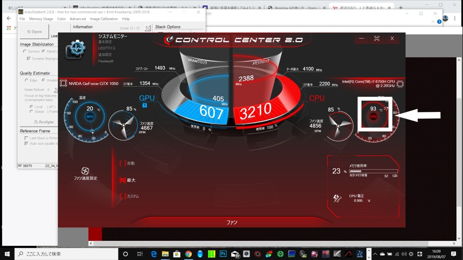Screen dimensions: 463x260
Task: Click the GPU clock value 607
Action: coord(211,112)
